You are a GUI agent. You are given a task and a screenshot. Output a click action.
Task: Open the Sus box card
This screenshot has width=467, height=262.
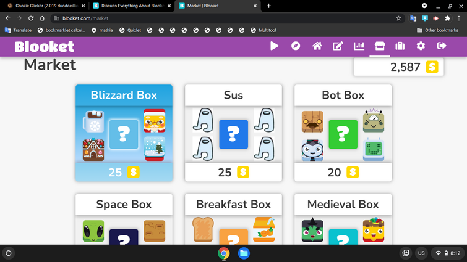(x=233, y=133)
